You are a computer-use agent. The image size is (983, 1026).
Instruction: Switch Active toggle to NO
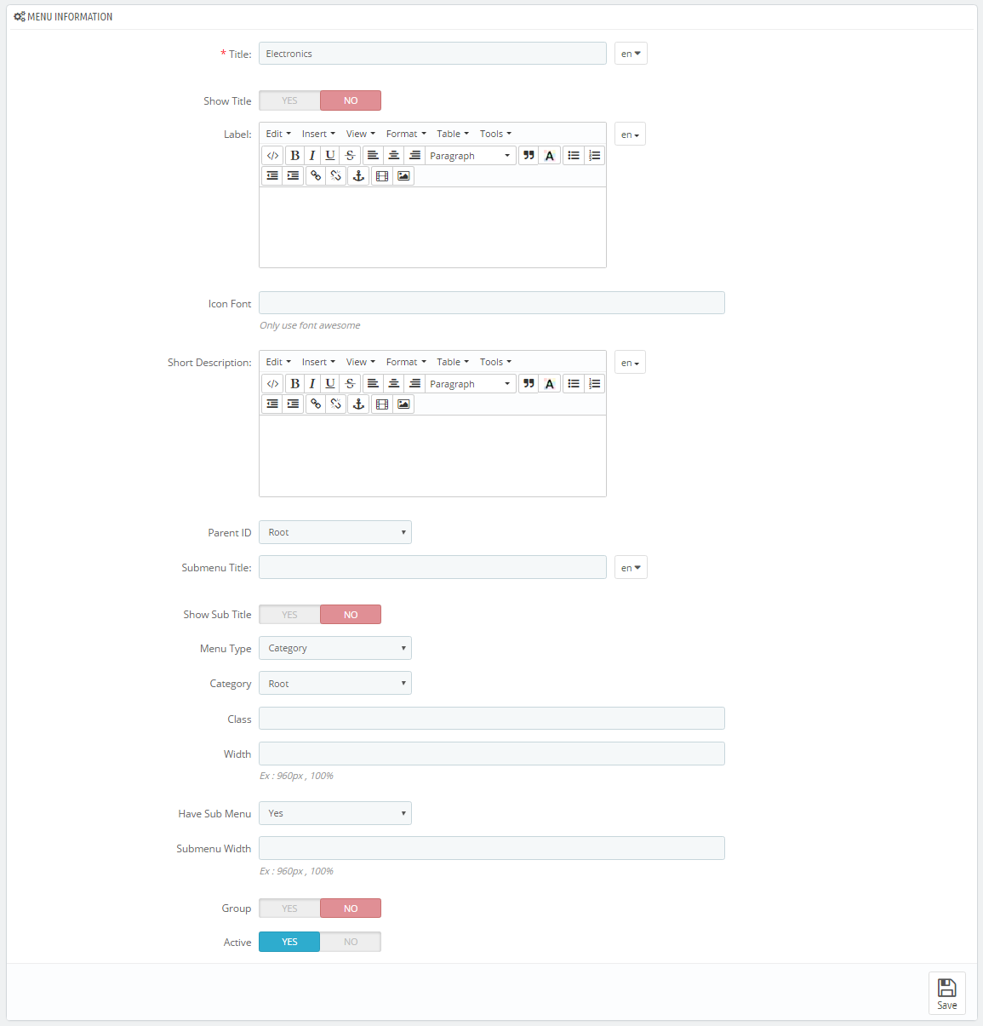pos(351,942)
